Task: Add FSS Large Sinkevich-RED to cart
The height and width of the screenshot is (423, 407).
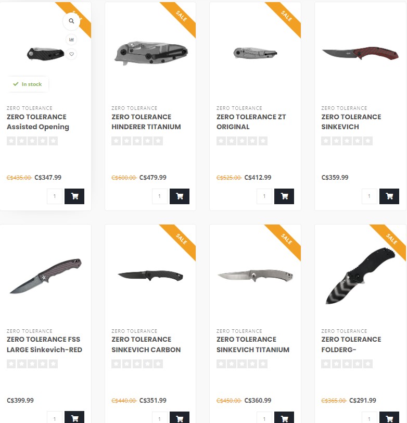Action: [74, 417]
